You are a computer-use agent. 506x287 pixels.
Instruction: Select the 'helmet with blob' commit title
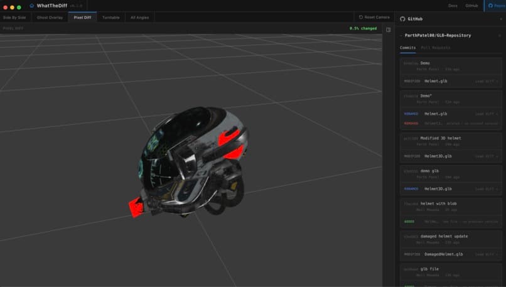point(438,203)
